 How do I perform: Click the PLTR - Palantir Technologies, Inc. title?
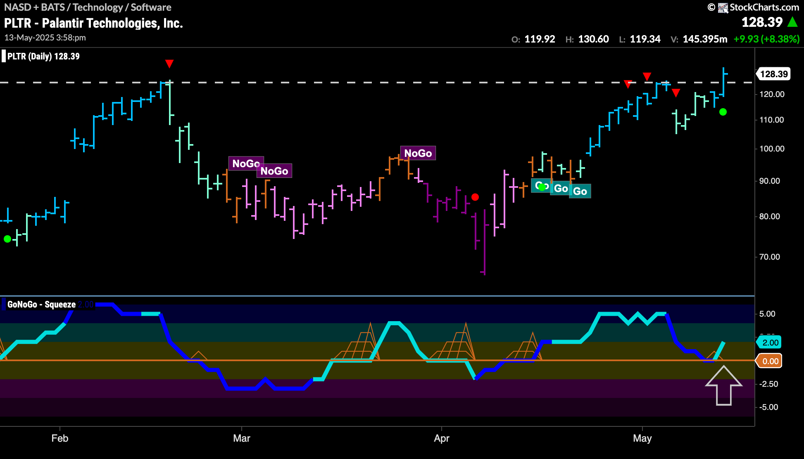pyautogui.click(x=93, y=23)
